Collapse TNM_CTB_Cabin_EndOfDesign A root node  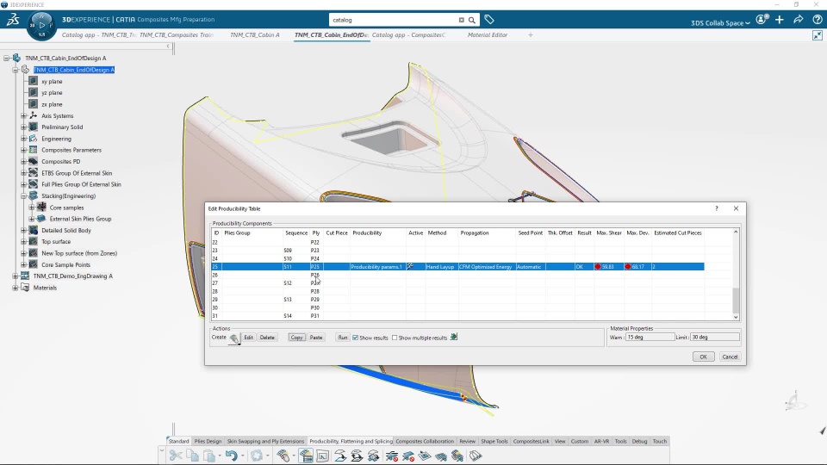(x=7, y=58)
